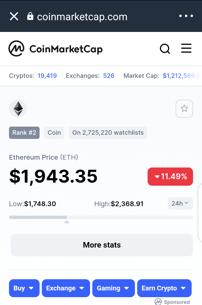
Task: Tap the Market Cap value link
Action: 182,76
